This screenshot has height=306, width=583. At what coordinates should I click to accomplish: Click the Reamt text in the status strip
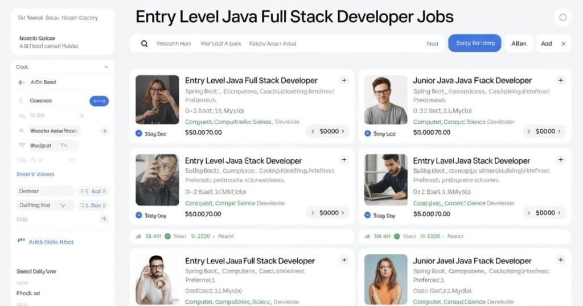(x=226, y=236)
